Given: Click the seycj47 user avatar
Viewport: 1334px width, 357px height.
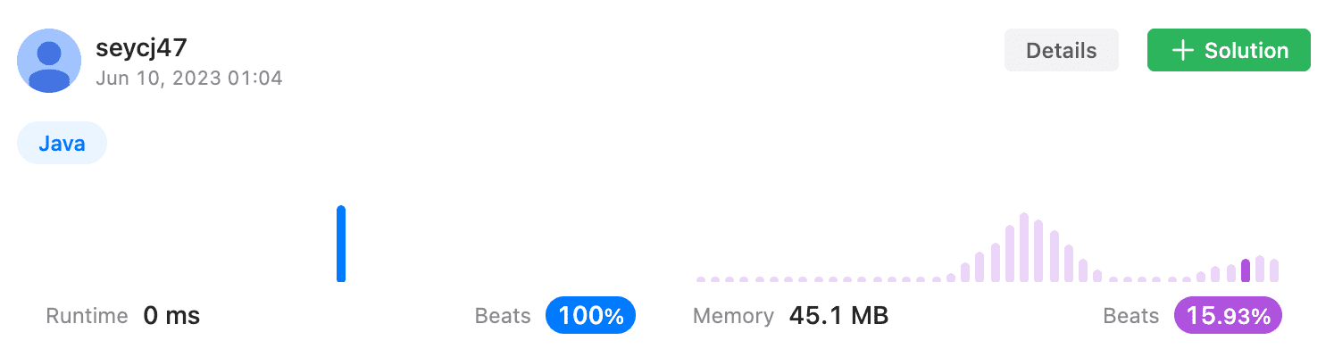Looking at the screenshot, I should 50,60.
